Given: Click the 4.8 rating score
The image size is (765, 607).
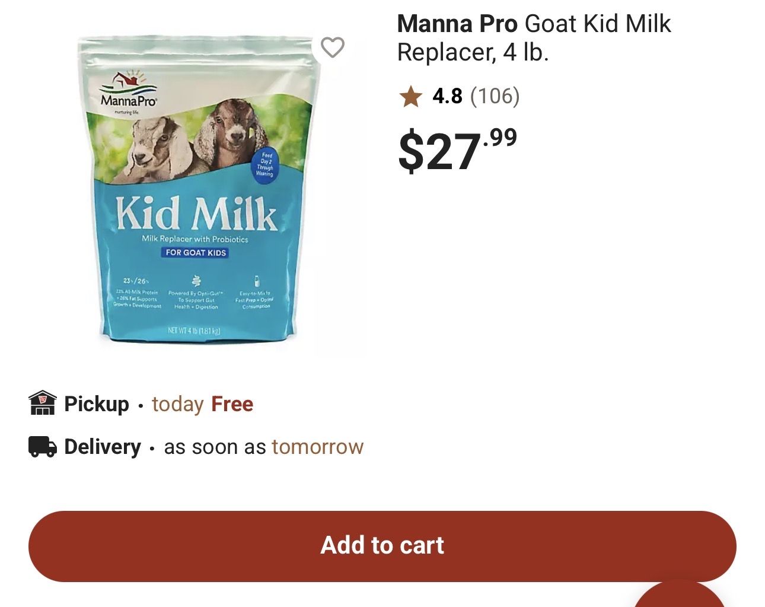Looking at the screenshot, I should [447, 96].
